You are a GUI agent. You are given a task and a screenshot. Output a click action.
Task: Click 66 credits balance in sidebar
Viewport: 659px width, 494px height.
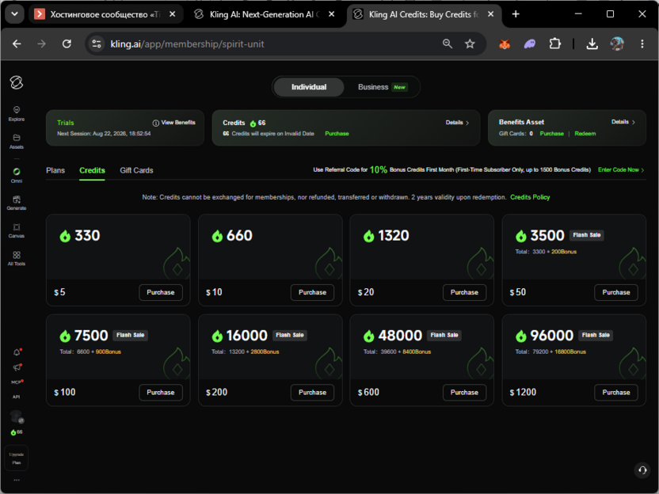pyautogui.click(x=17, y=432)
